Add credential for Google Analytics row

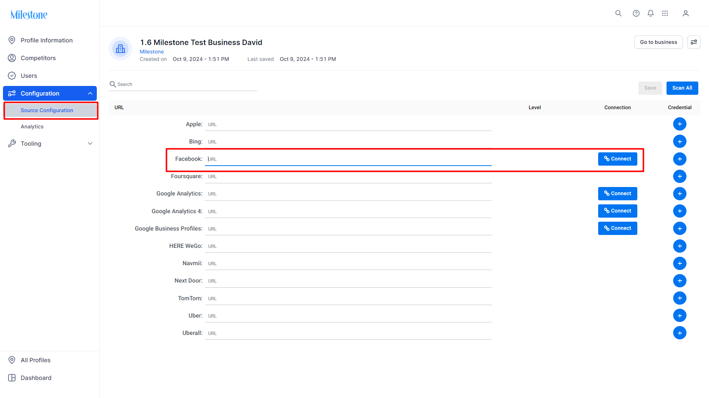click(x=679, y=194)
